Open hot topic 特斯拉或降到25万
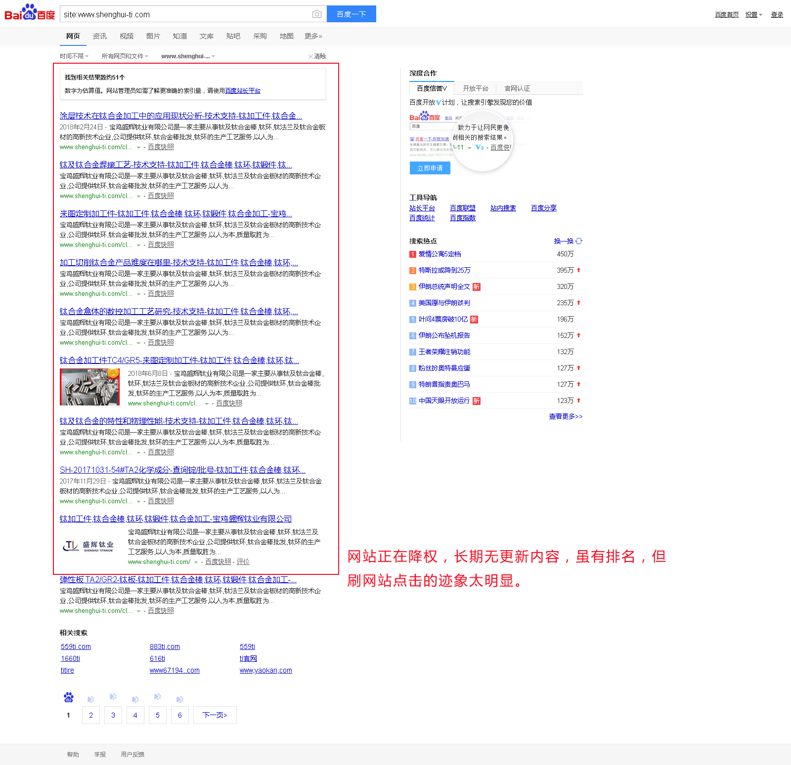 (444, 270)
